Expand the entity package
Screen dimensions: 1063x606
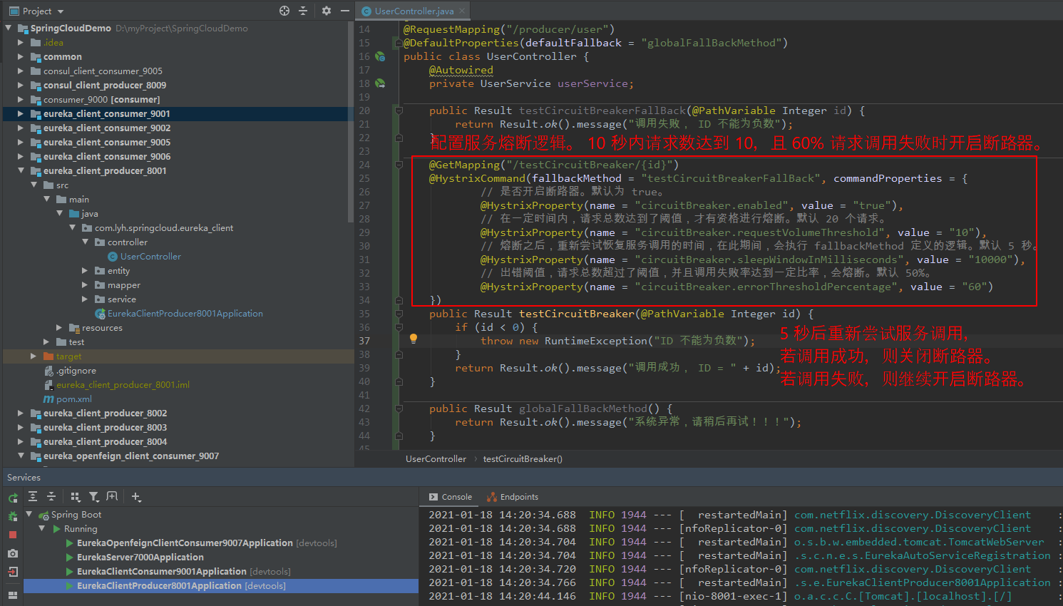click(x=85, y=271)
